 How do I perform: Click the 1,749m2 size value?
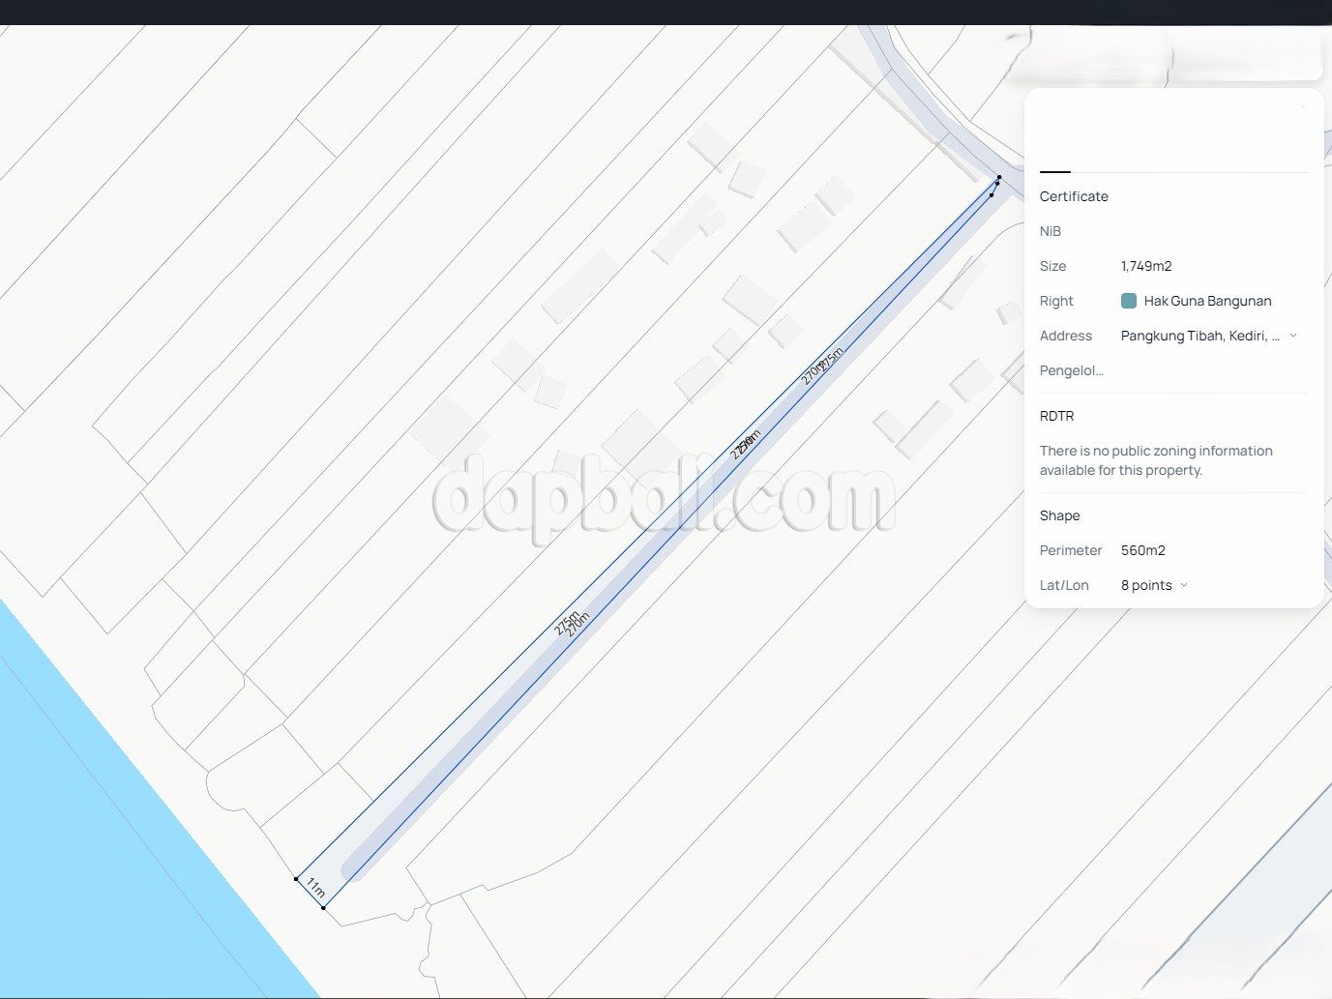coord(1146,266)
